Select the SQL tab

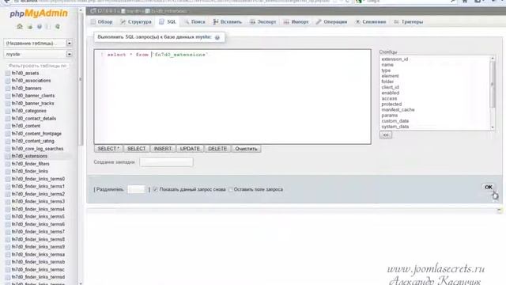[168, 22]
